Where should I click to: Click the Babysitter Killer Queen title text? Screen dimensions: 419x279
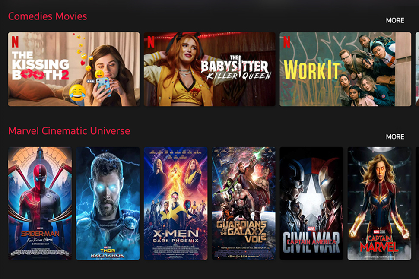[x=236, y=68]
